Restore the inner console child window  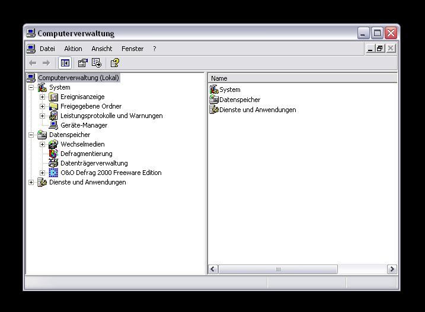(x=379, y=49)
